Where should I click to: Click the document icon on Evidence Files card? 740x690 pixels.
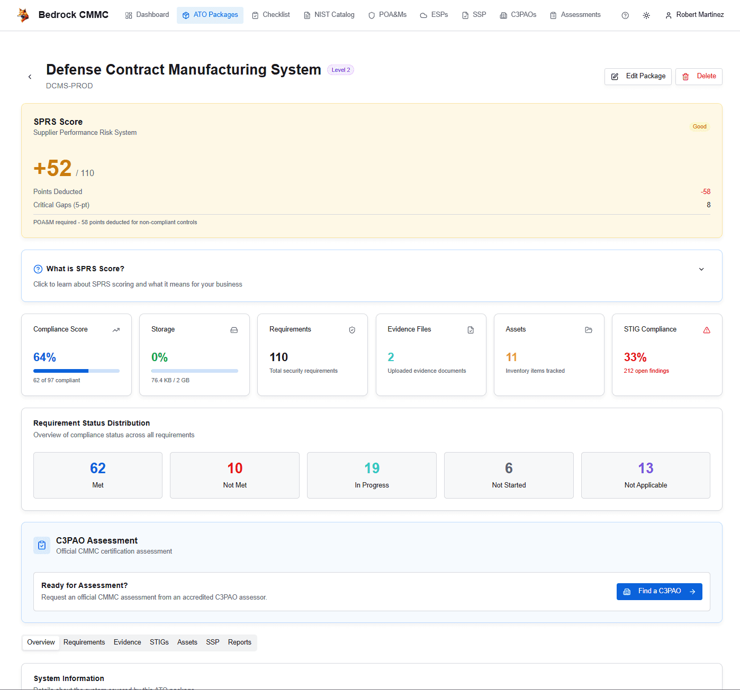pyautogui.click(x=470, y=329)
